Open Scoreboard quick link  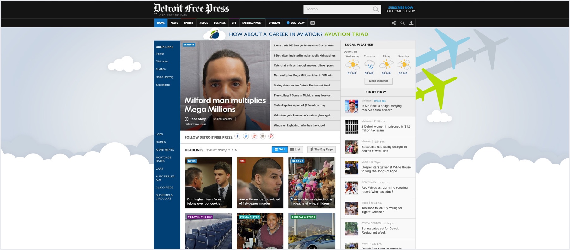point(163,85)
